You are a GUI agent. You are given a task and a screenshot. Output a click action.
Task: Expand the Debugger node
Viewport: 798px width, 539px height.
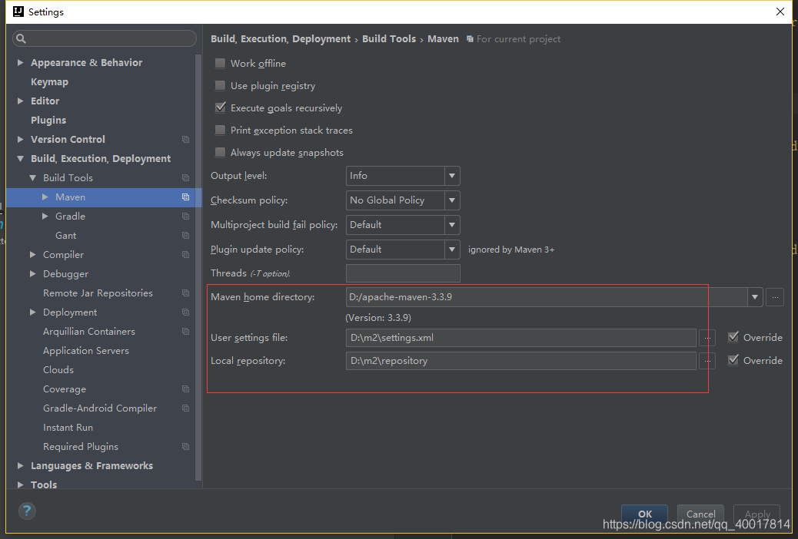33,273
